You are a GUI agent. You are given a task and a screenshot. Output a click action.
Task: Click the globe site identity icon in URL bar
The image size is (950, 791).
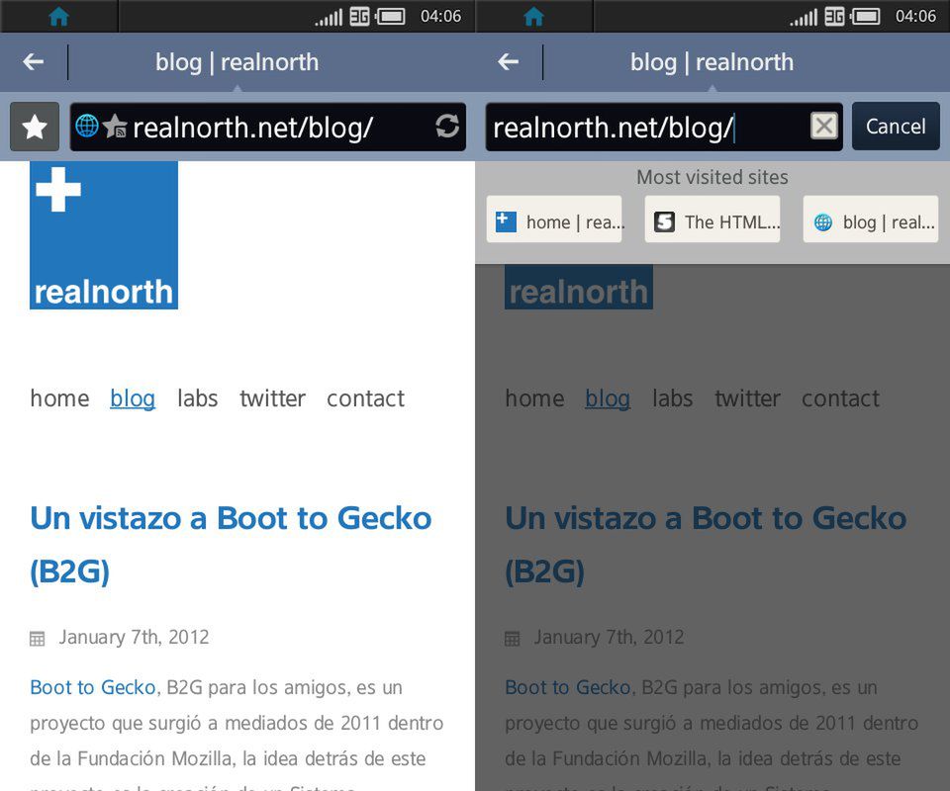pos(87,126)
